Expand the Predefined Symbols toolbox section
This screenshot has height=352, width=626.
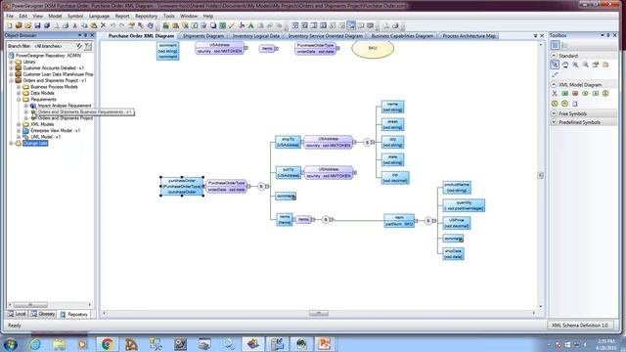tap(555, 122)
